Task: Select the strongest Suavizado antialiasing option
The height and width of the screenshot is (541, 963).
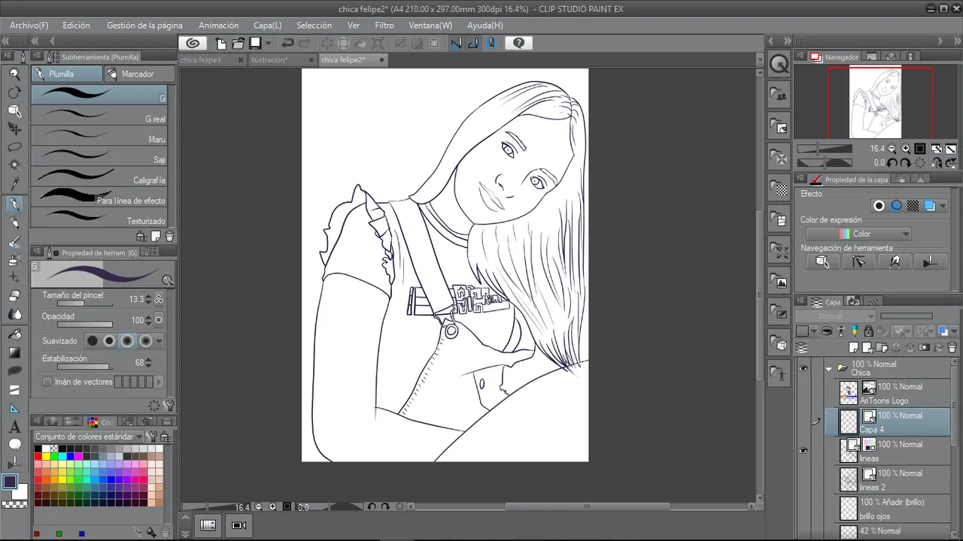Action: click(x=146, y=341)
